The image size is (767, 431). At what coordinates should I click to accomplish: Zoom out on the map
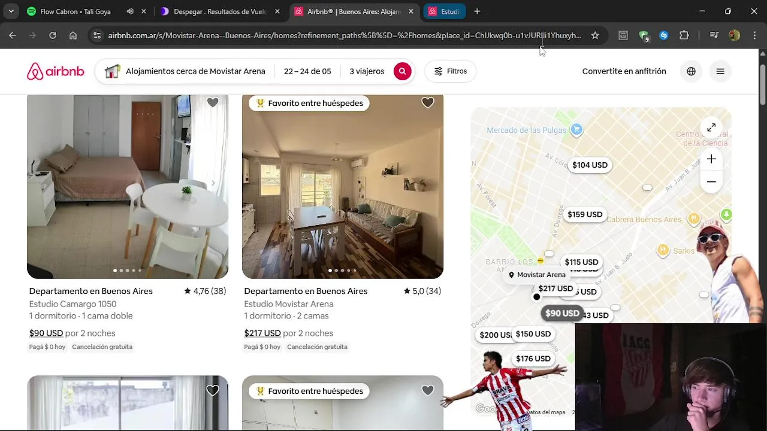[x=711, y=181]
